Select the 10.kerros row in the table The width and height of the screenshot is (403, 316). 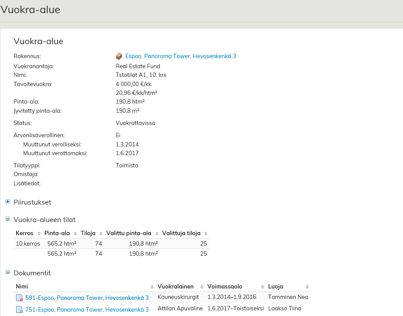[x=28, y=243]
